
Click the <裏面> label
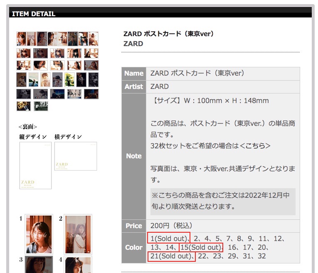click(28, 127)
